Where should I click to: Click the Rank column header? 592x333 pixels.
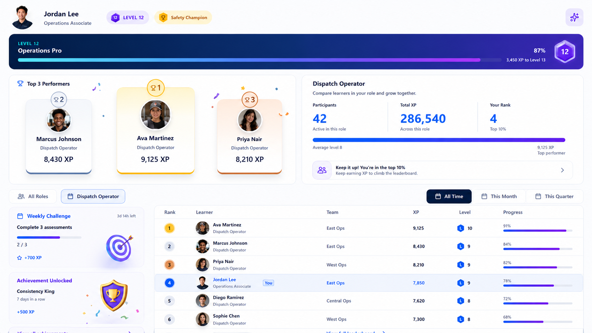pyautogui.click(x=170, y=212)
